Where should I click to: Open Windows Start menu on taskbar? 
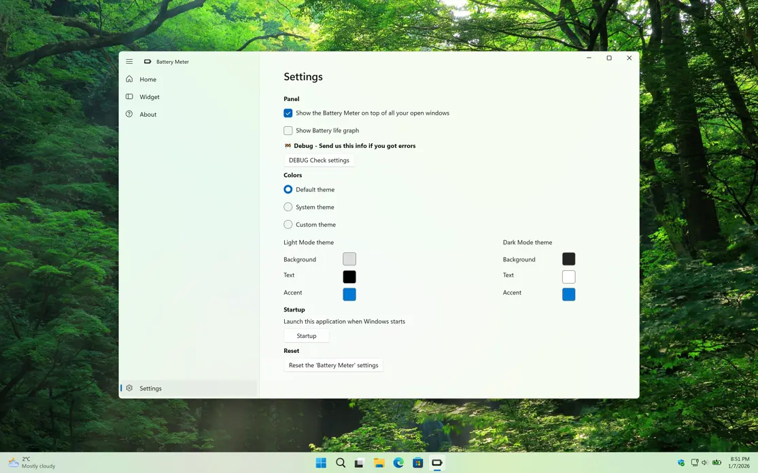[321, 463]
